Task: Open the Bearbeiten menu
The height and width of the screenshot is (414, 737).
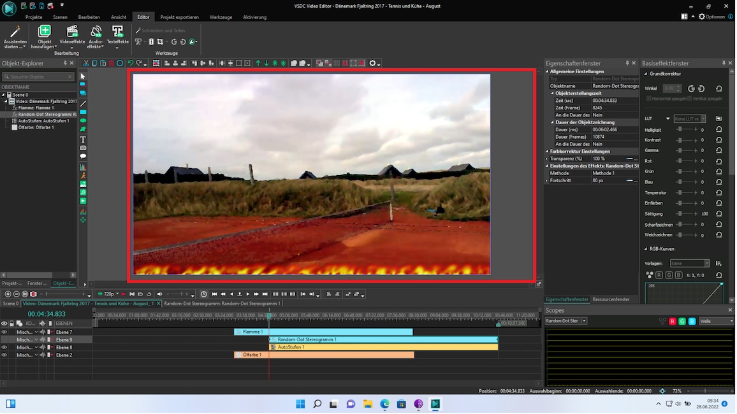Action: pyautogui.click(x=88, y=17)
